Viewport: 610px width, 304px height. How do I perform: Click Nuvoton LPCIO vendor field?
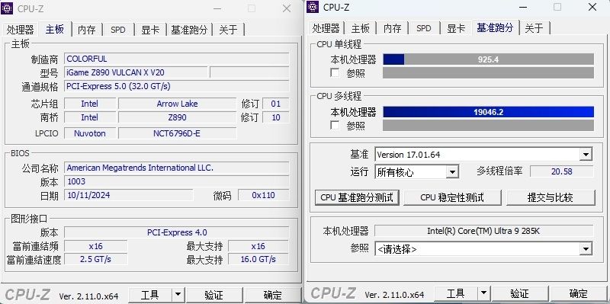coord(90,133)
